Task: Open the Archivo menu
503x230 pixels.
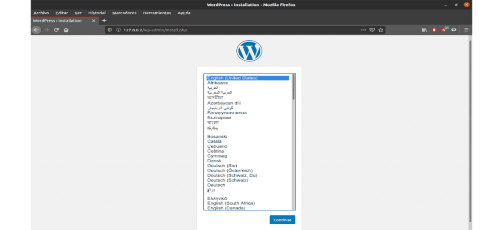Action: (x=41, y=13)
